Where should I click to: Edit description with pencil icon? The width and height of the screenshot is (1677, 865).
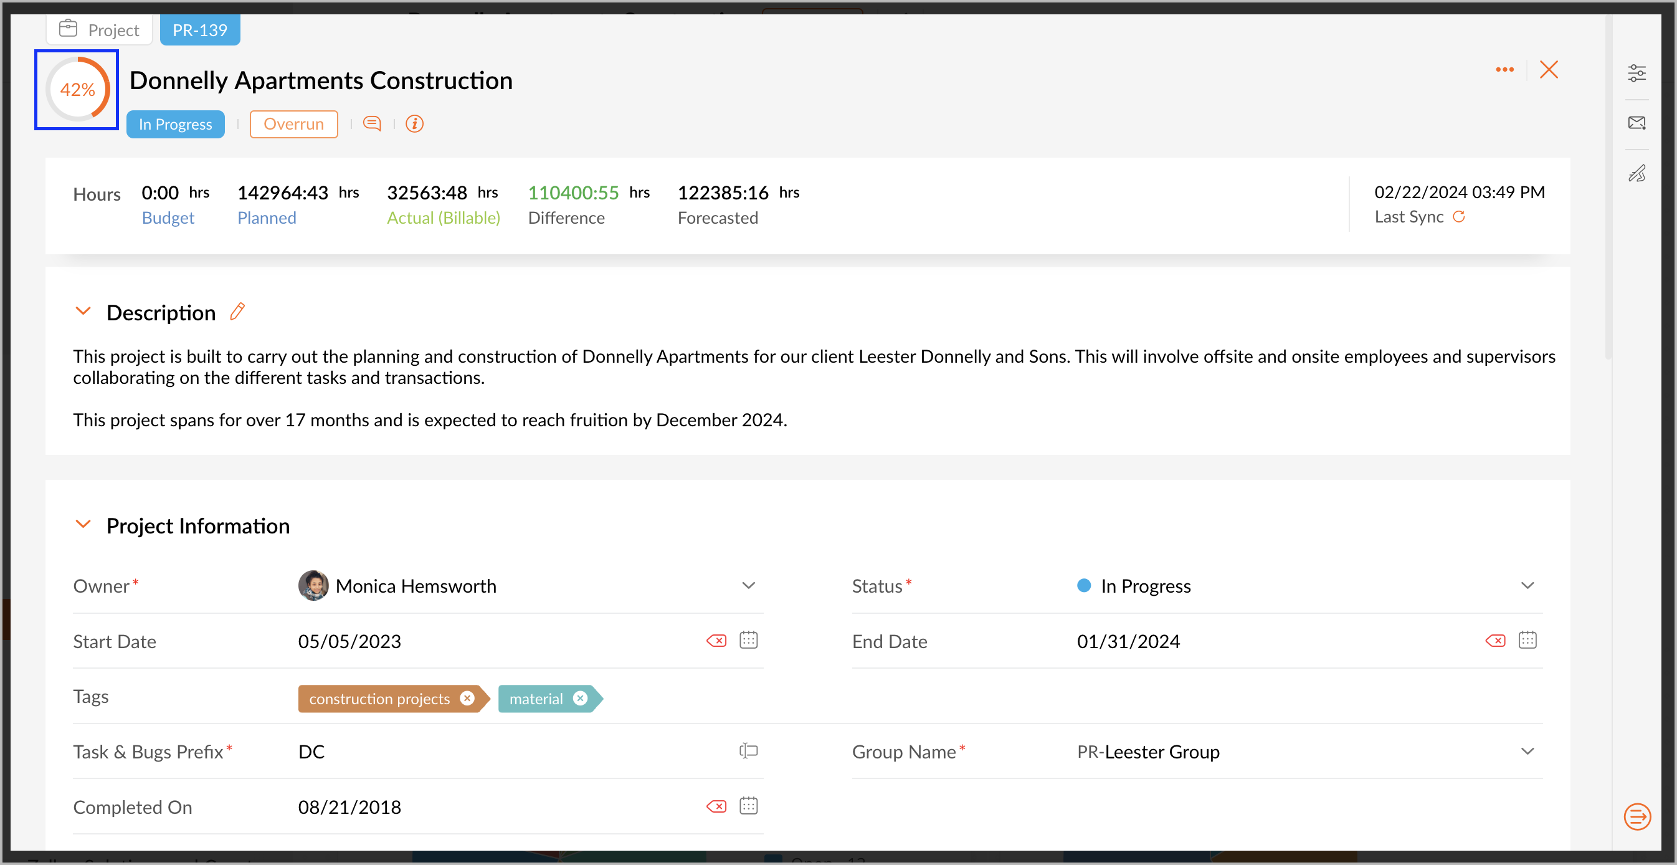(237, 312)
